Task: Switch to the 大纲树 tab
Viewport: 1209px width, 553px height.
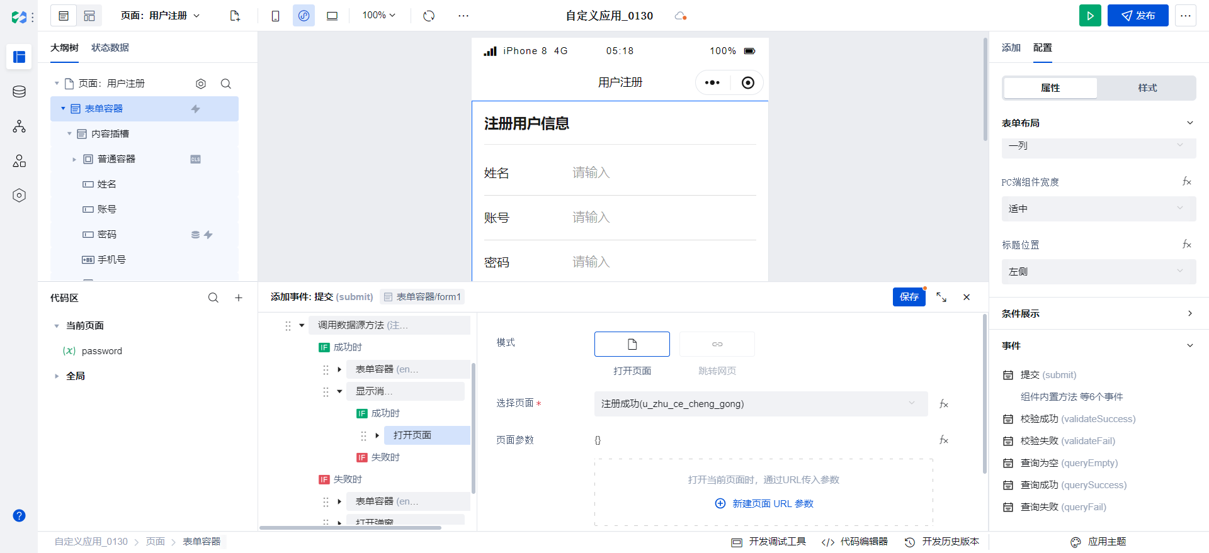Action: click(64, 48)
